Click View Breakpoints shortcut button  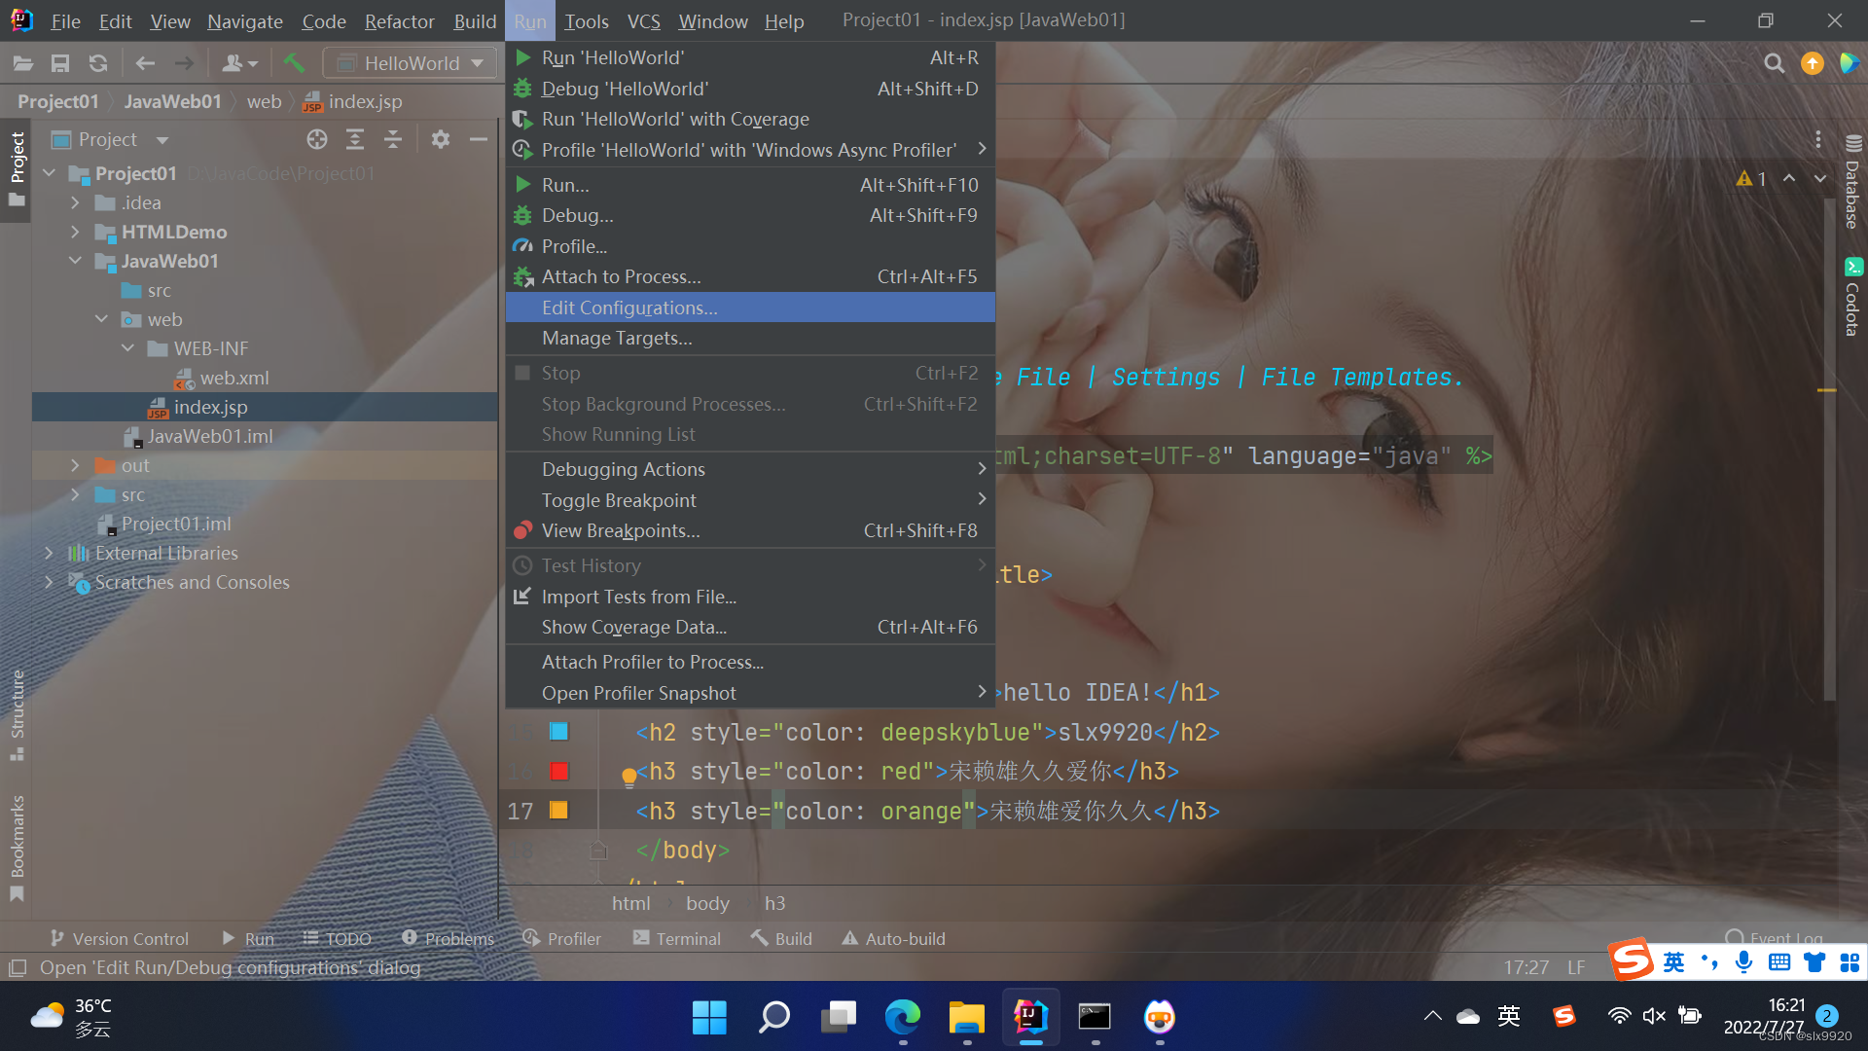[x=620, y=530]
